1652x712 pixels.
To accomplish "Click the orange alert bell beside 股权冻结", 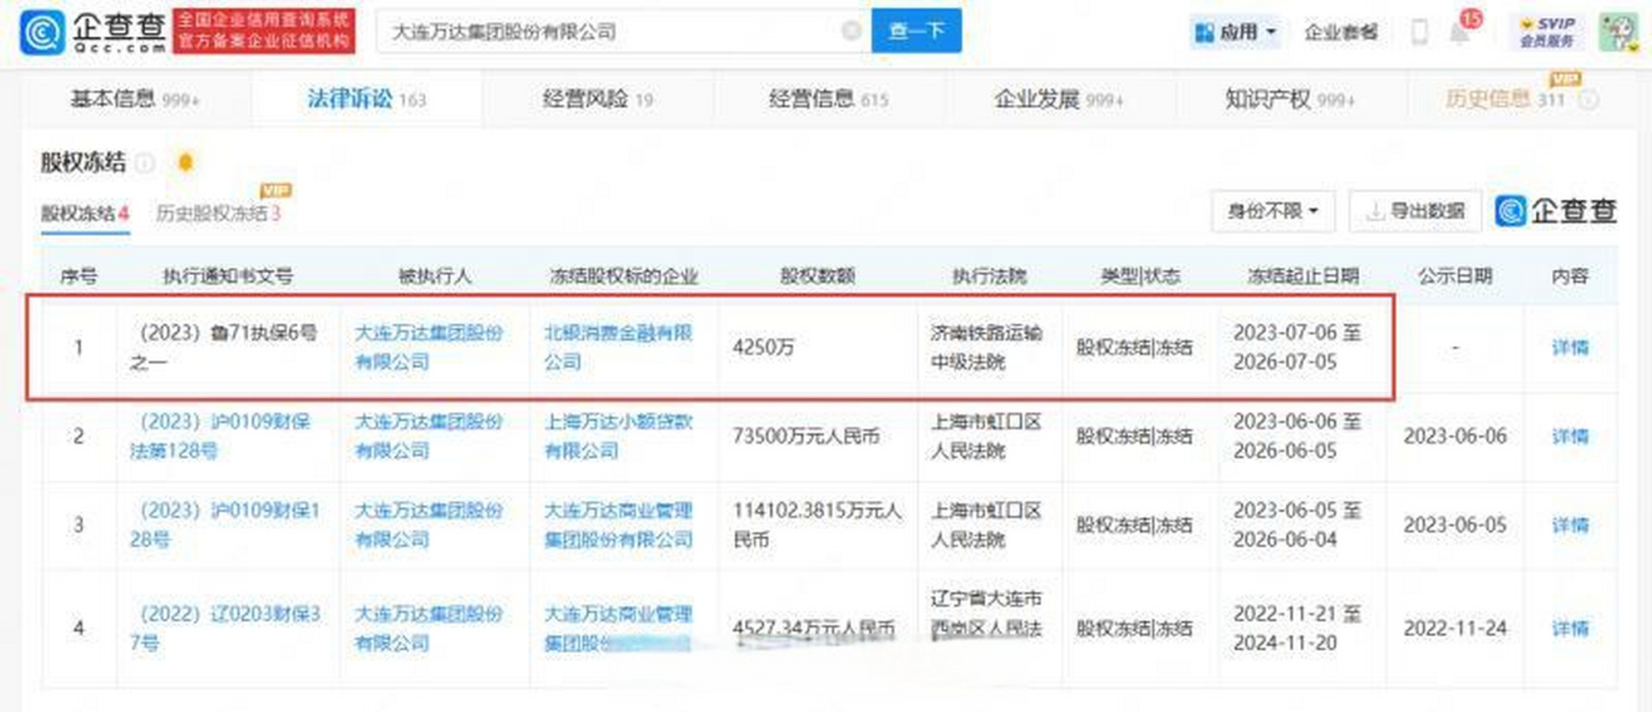I will (185, 162).
